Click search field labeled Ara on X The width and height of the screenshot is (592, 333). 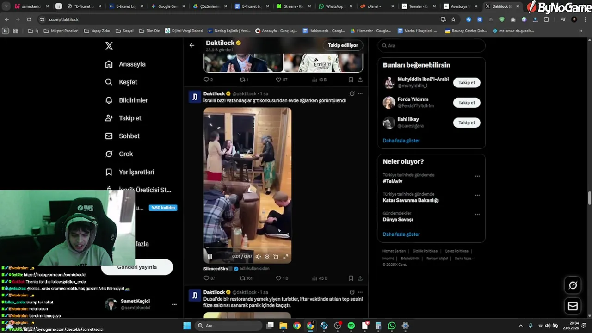click(x=432, y=46)
